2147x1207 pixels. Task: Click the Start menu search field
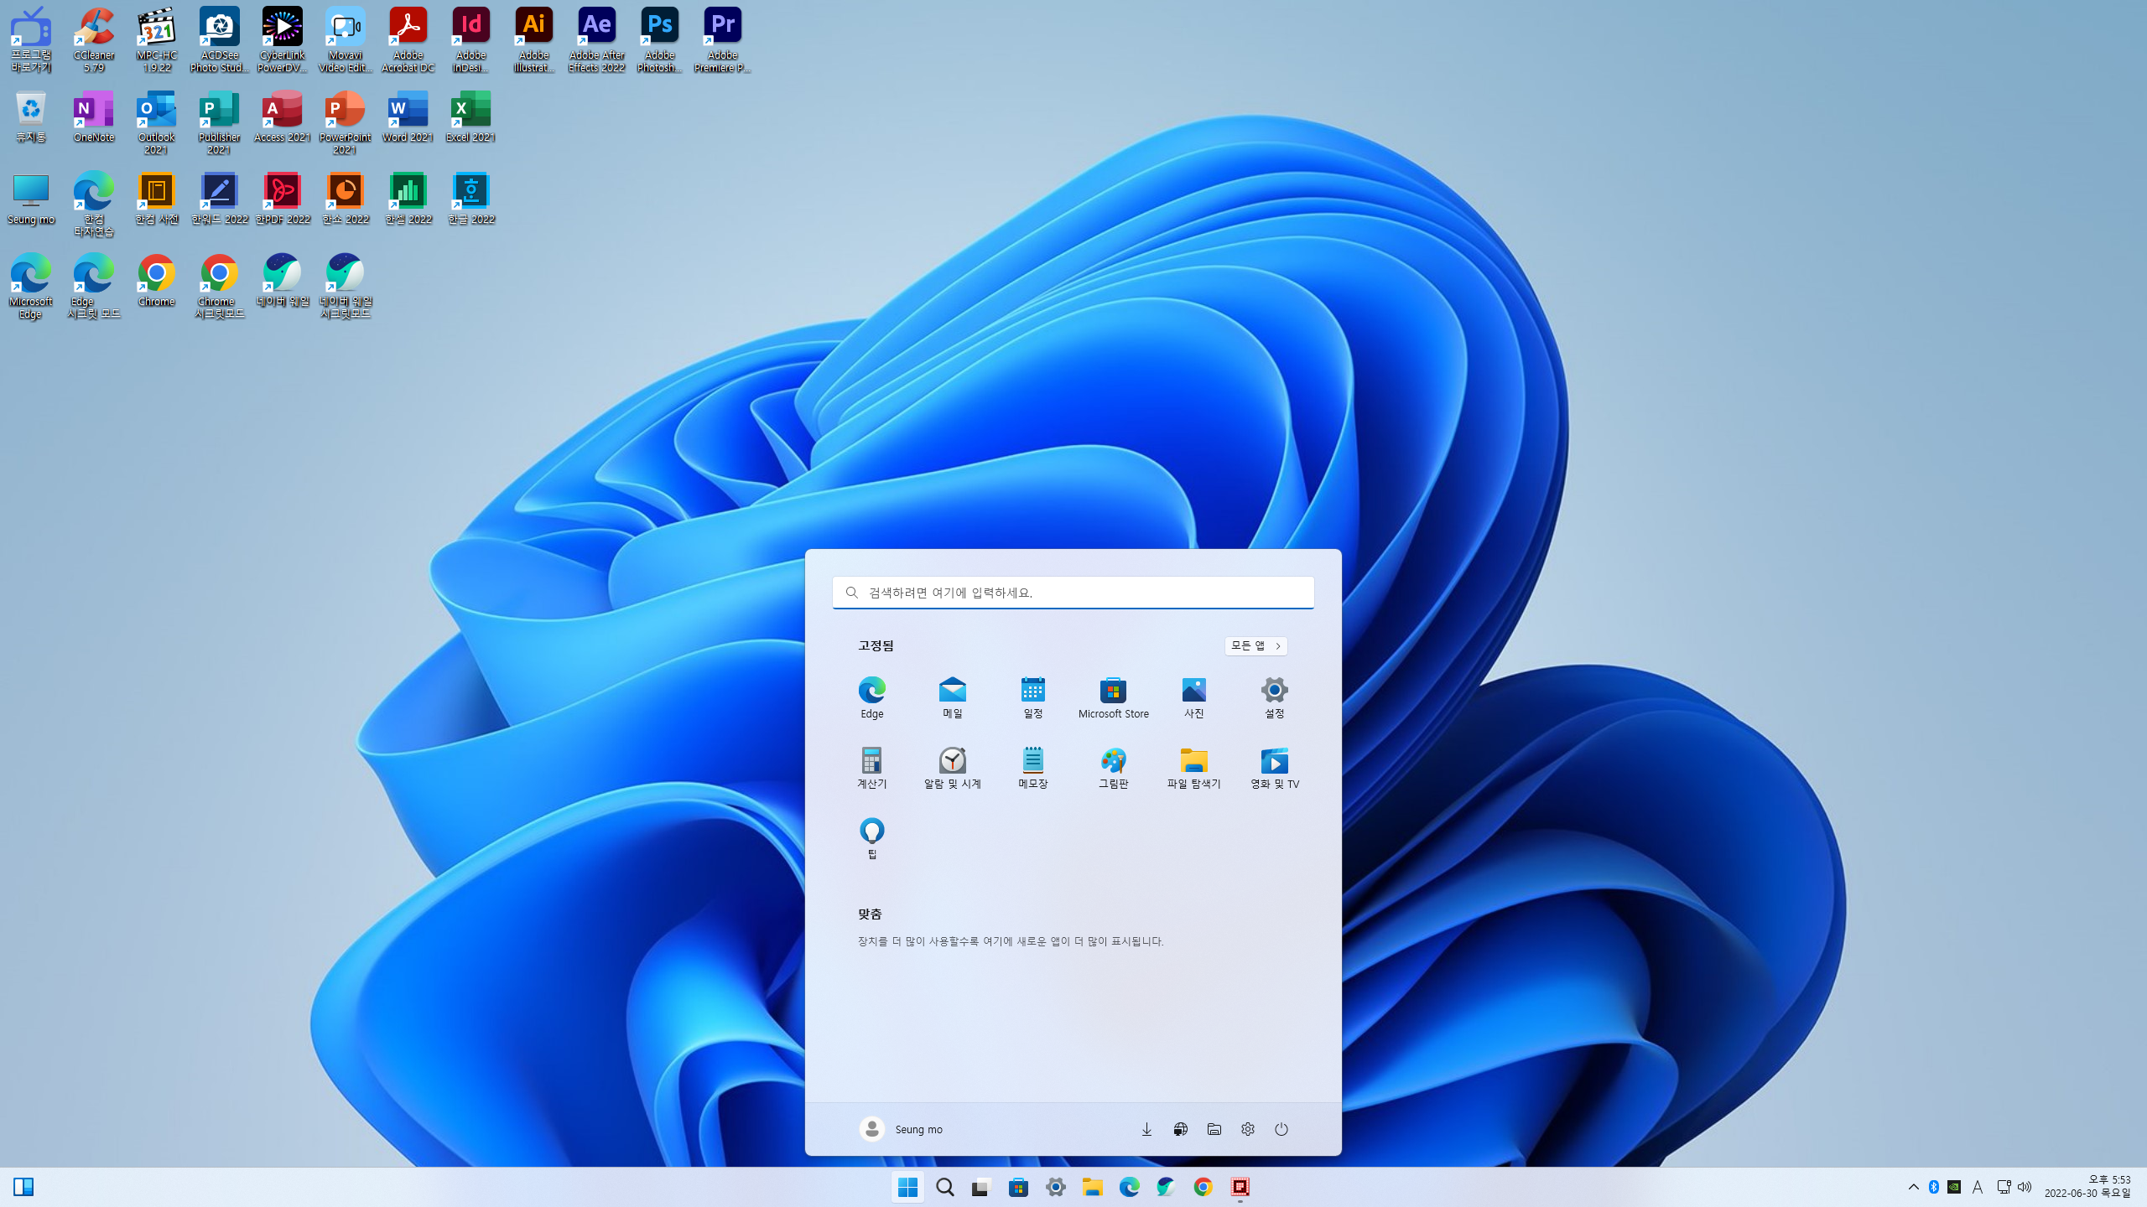[1073, 593]
